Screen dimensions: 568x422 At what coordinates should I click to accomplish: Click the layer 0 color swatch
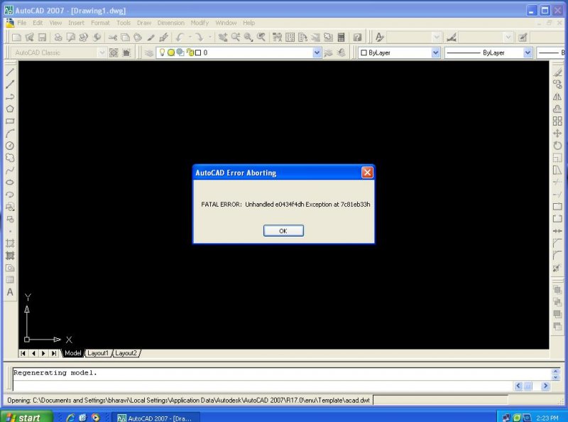(x=198, y=53)
